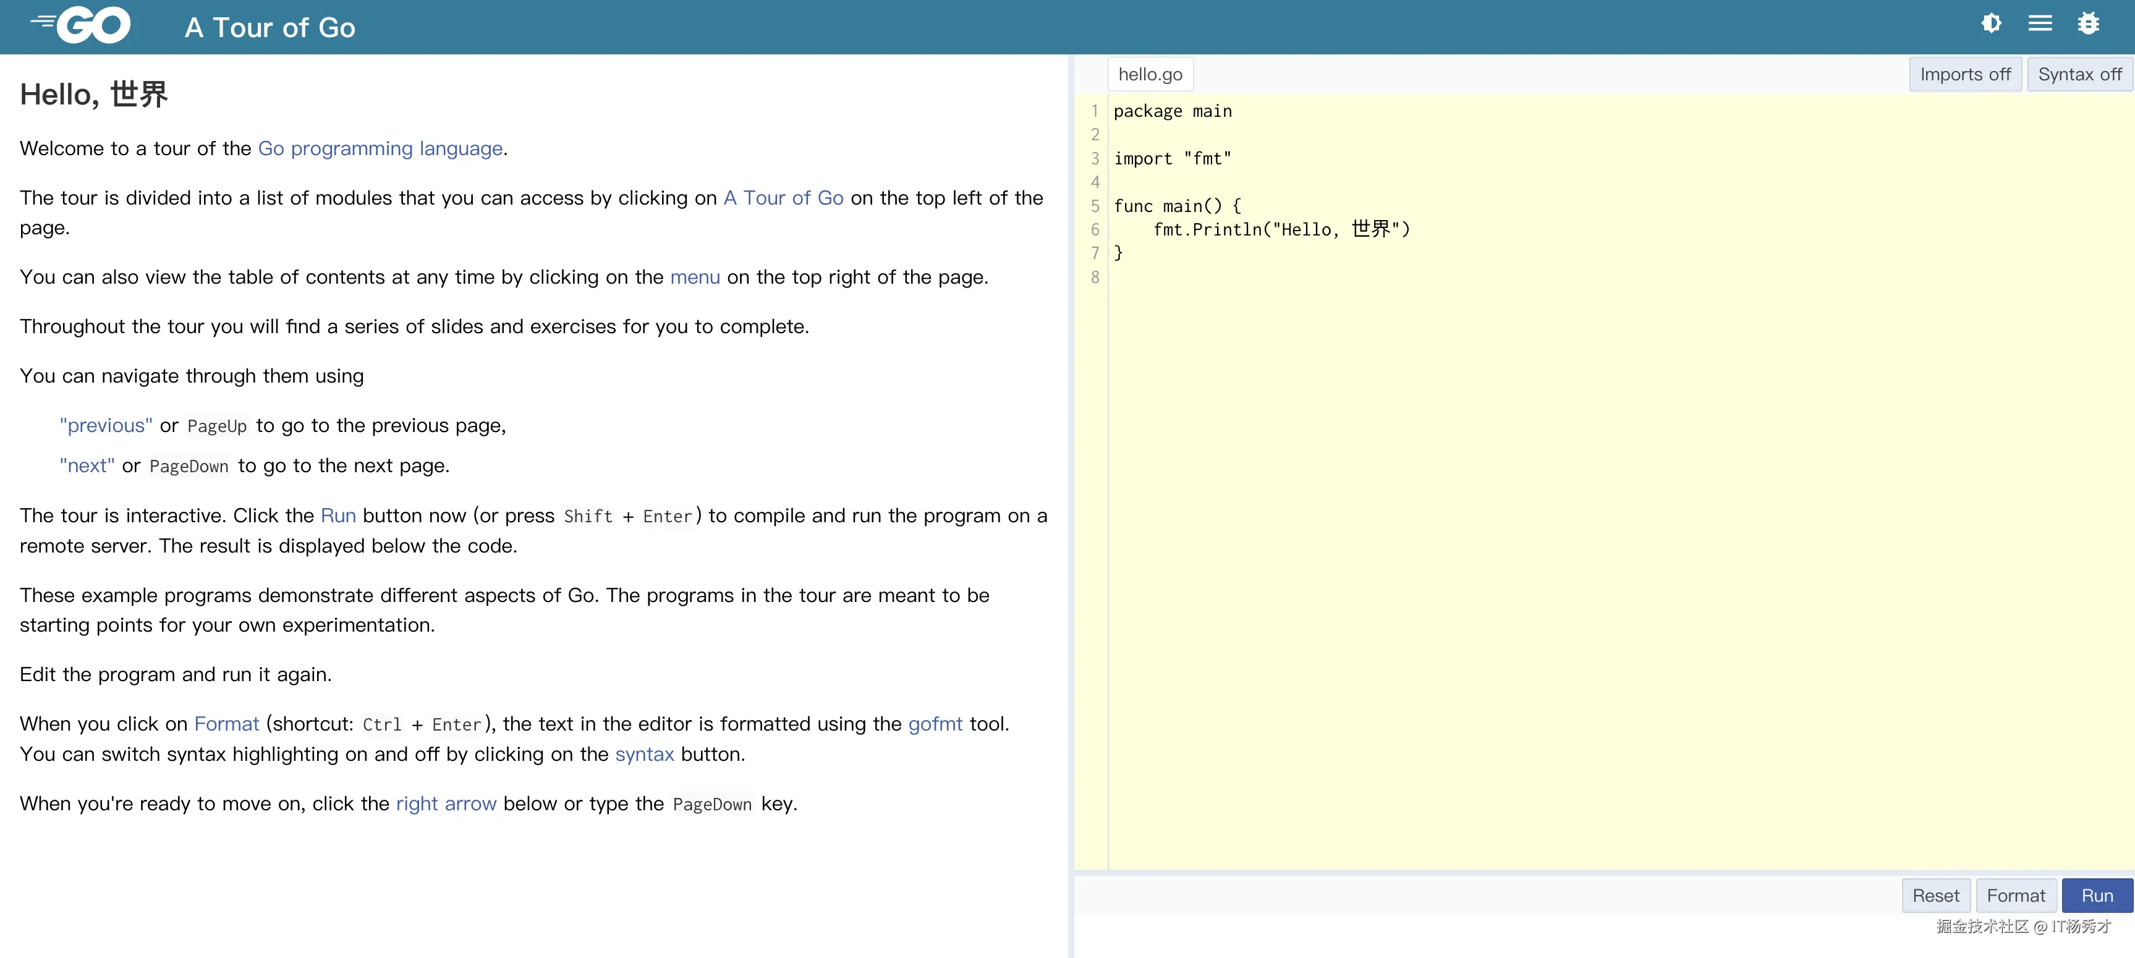Click the "next" navigation link

[87, 466]
